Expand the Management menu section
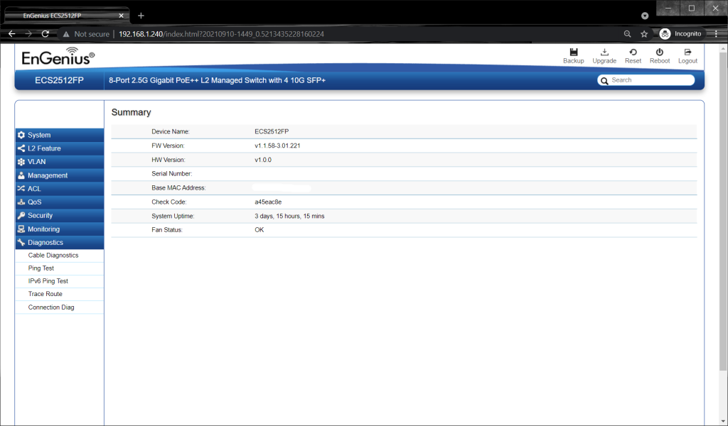 coord(60,175)
